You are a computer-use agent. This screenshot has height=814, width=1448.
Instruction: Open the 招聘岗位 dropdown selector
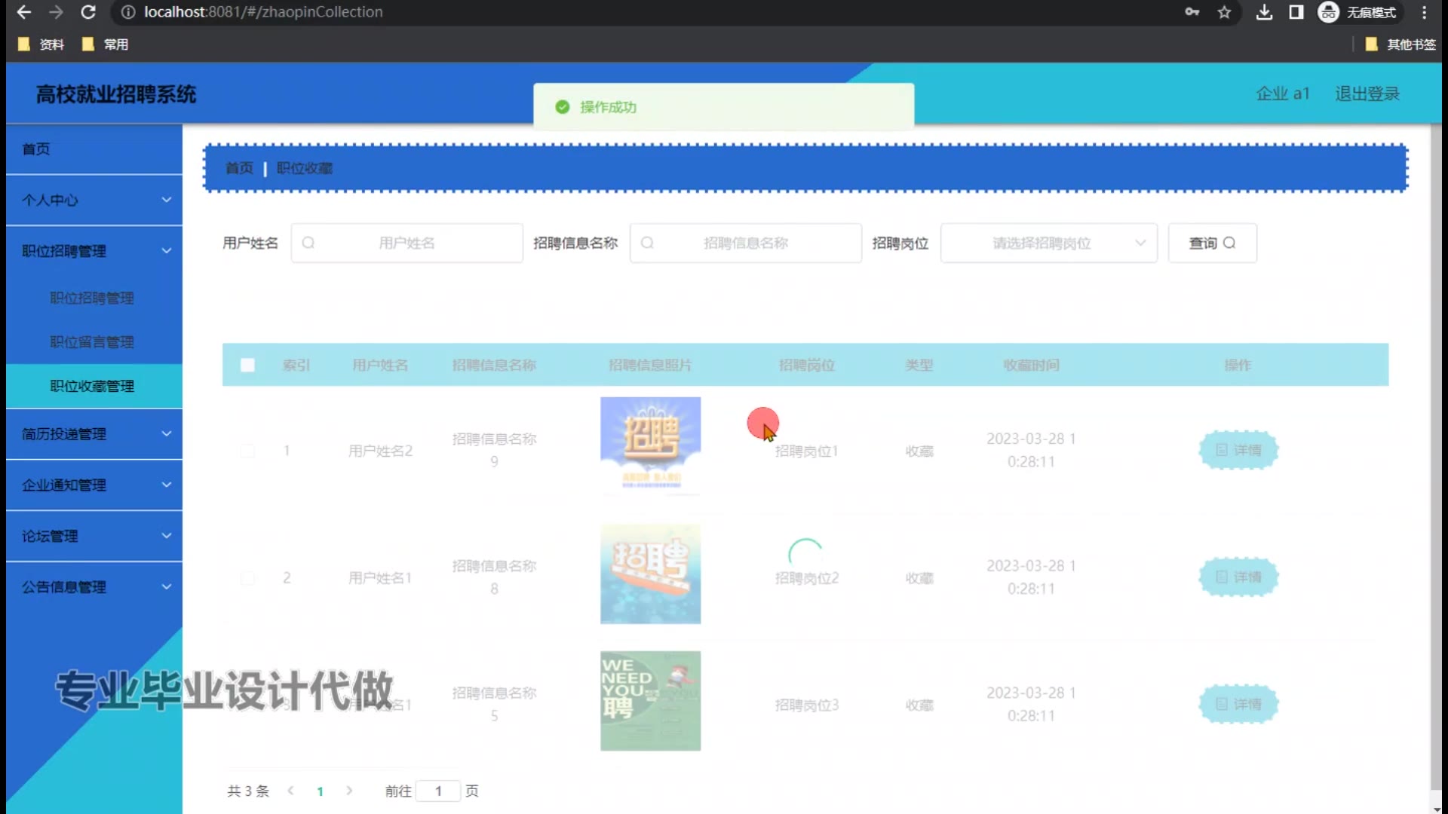[x=1048, y=243]
